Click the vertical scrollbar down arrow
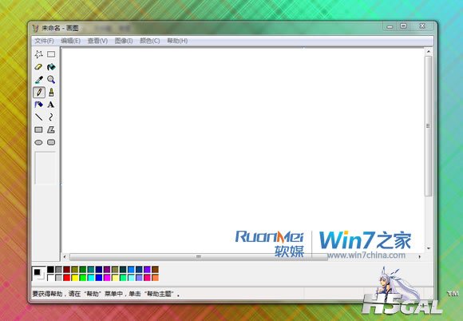Viewport: 463px width, 321px height. coord(429,248)
